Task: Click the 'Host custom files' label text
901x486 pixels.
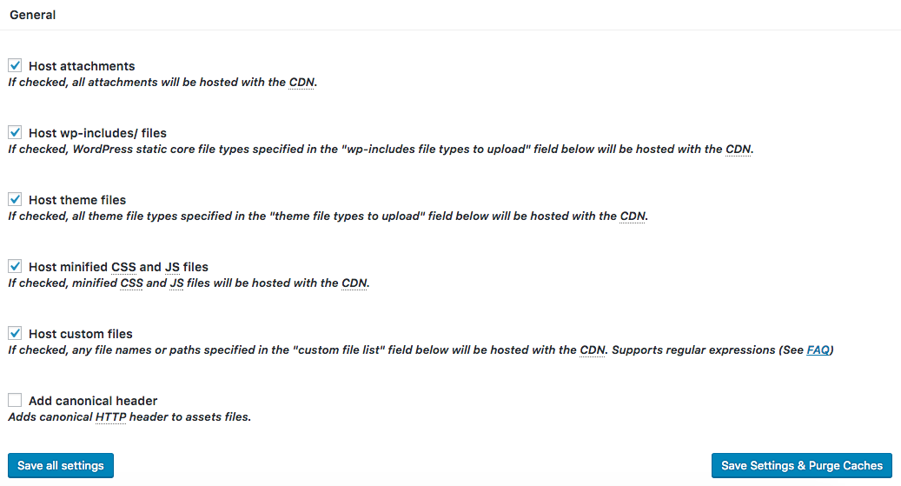Action: tap(81, 334)
